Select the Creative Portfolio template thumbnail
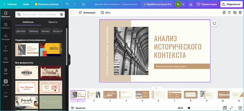The width and height of the screenshot is (244, 111). pyautogui.click(x=27, y=72)
